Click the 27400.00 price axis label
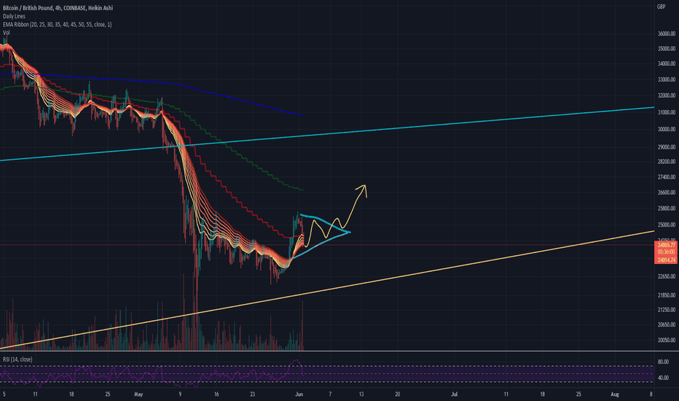The width and height of the screenshot is (679, 401). point(667,177)
